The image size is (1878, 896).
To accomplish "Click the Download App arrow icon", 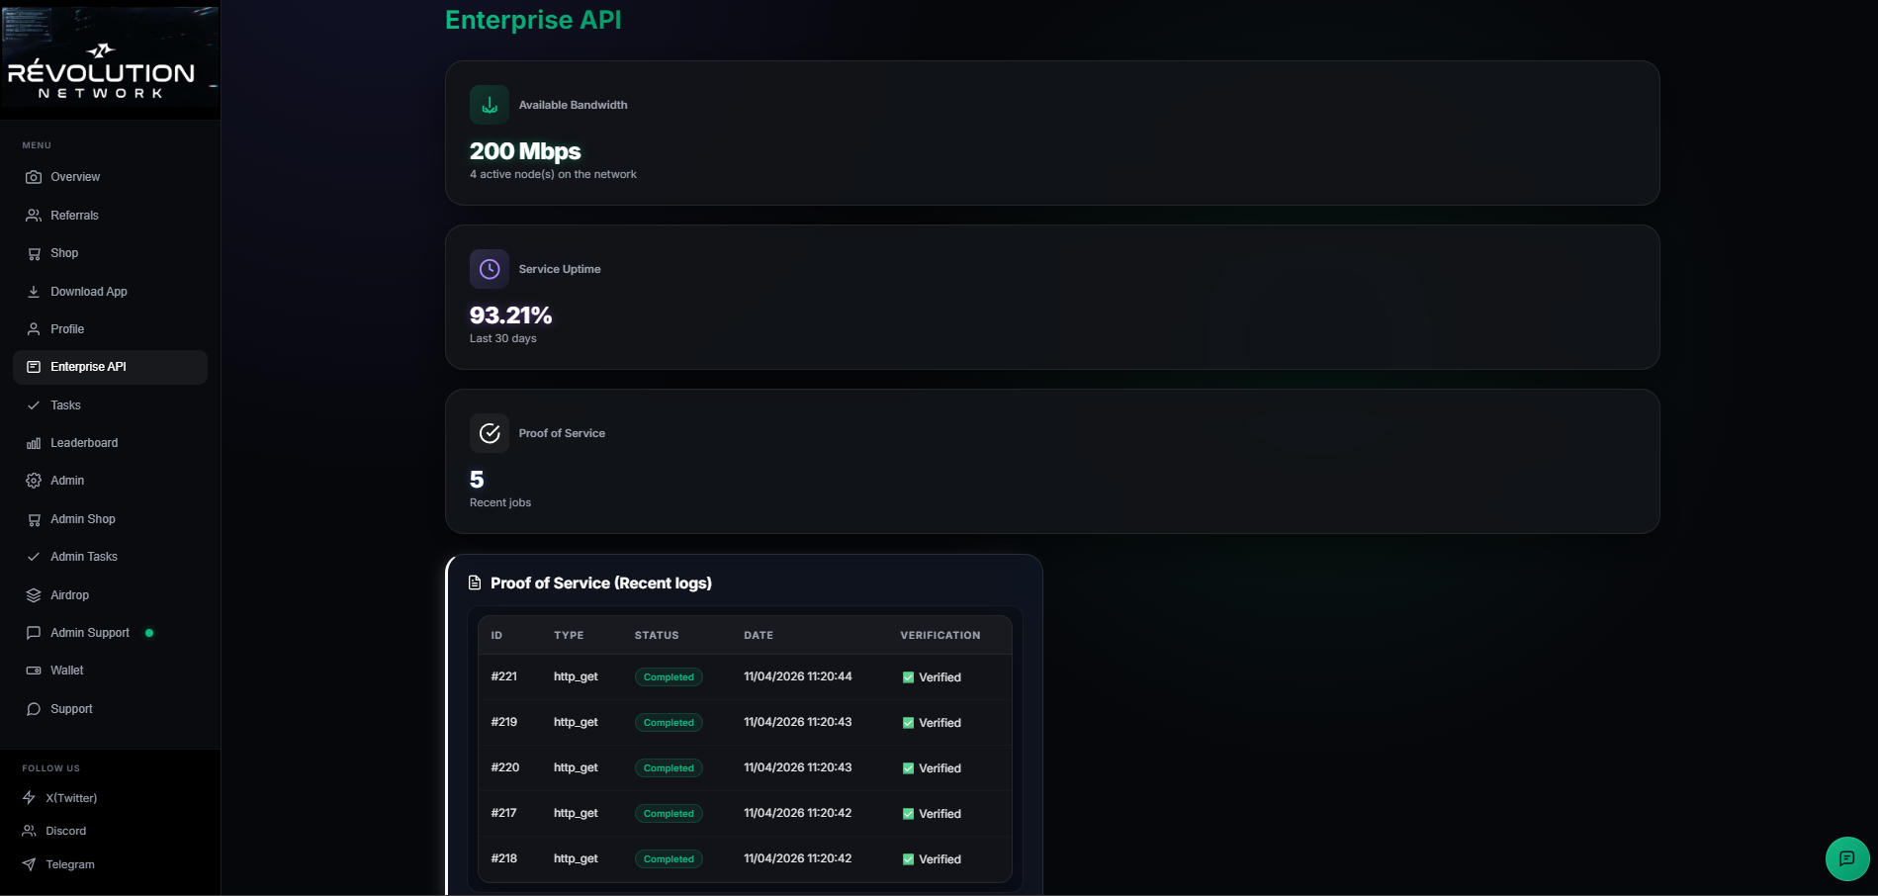I will 34,292.
